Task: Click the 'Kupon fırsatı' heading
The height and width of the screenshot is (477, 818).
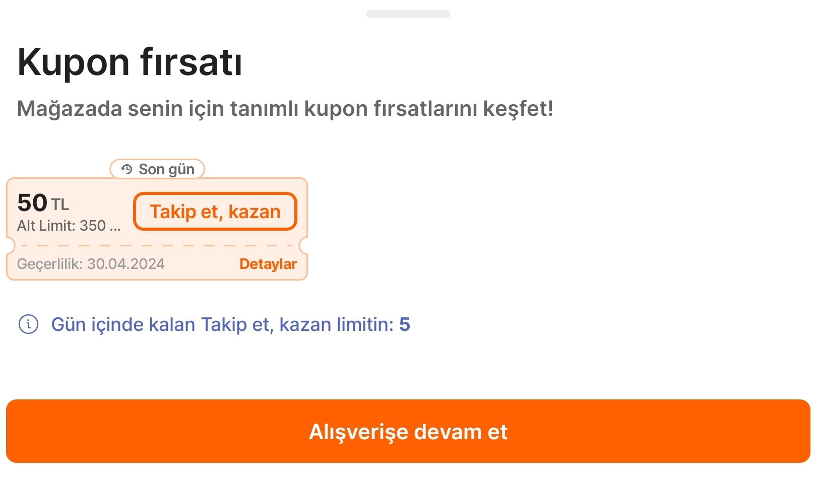Action: 130,62
